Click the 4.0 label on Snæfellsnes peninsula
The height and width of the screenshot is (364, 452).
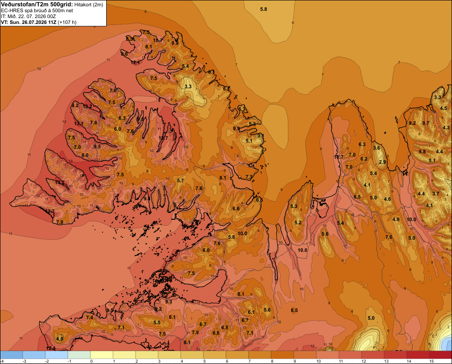pyautogui.click(x=60, y=339)
